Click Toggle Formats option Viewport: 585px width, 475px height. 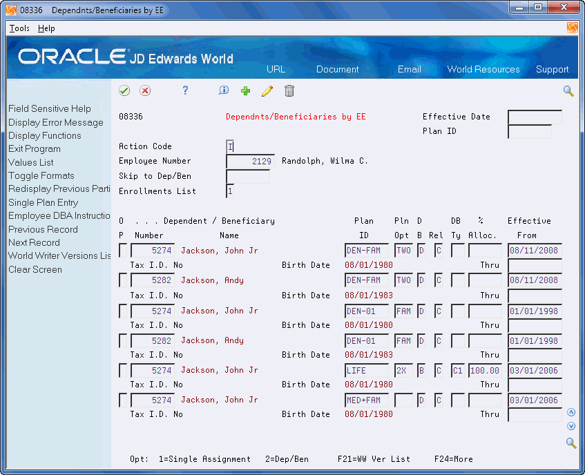41,175
